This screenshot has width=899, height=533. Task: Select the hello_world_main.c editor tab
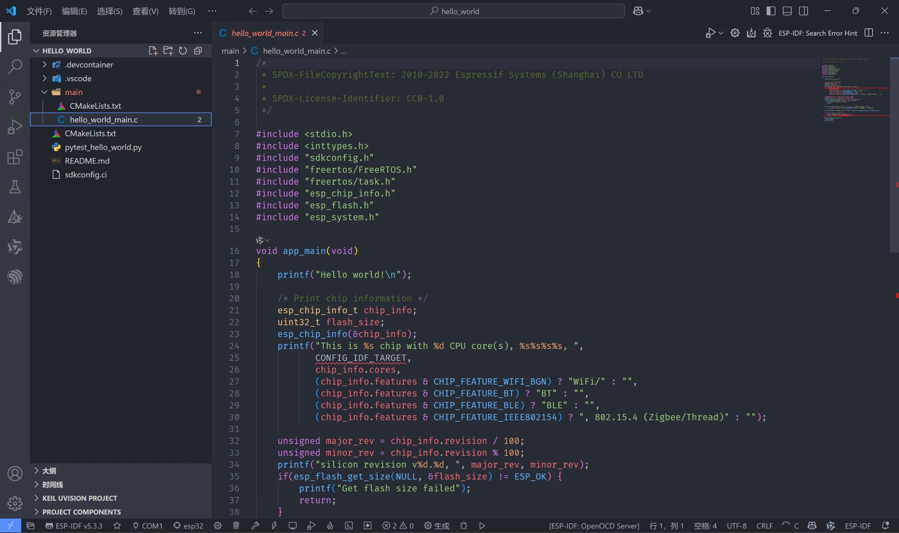coord(264,33)
